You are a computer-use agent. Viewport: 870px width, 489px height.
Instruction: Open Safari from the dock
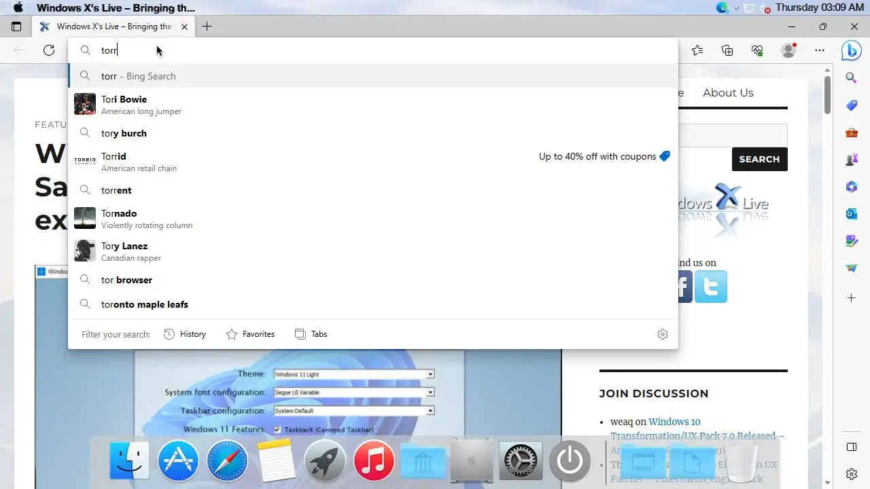[x=227, y=460]
